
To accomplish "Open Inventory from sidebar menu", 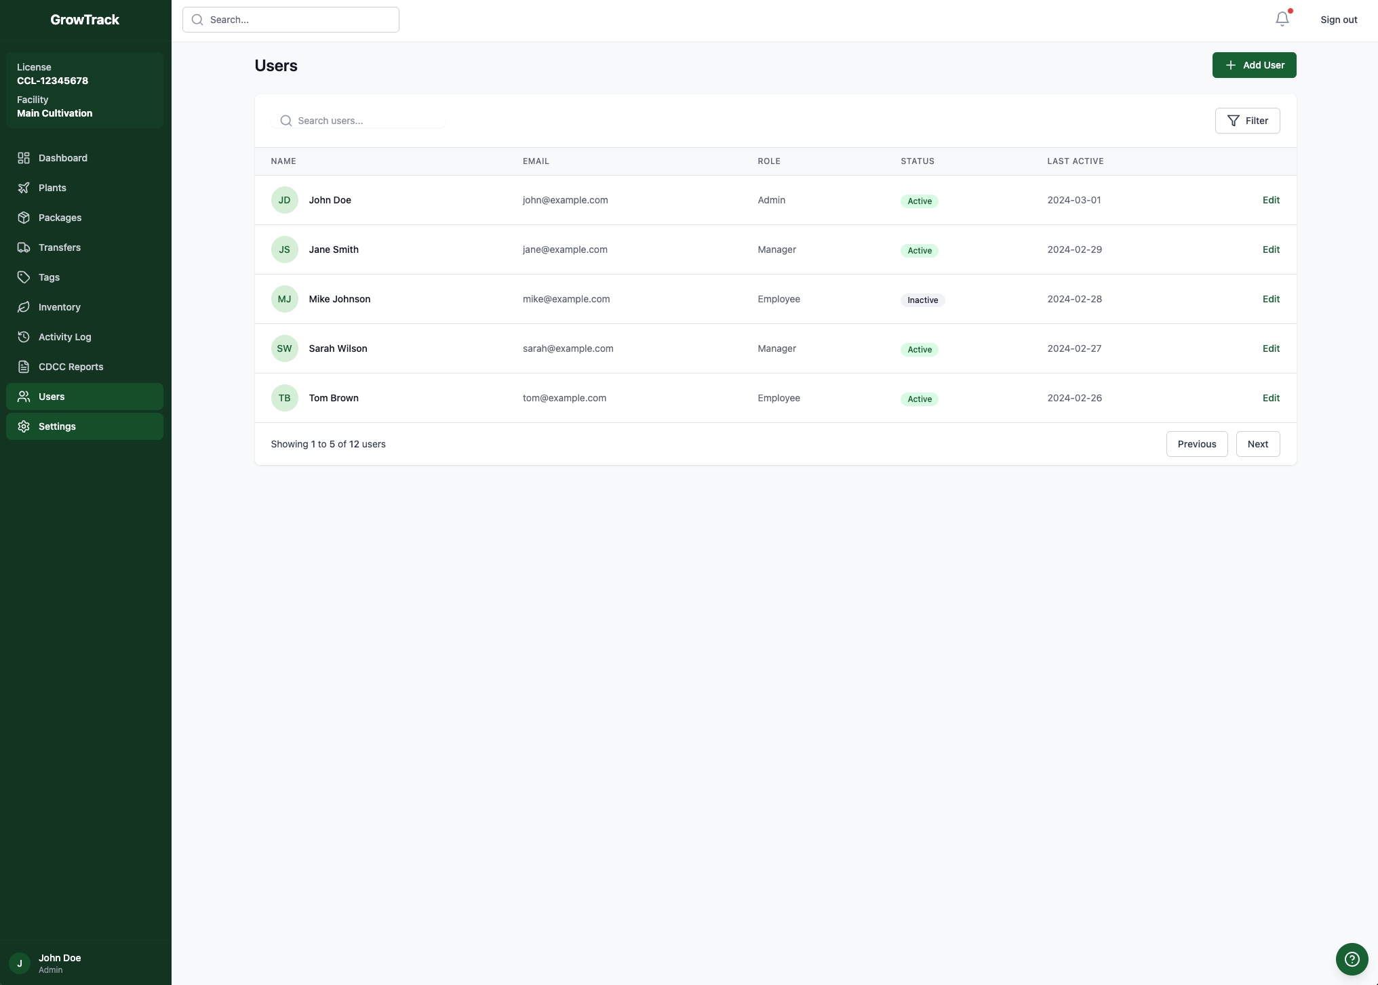I will [60, 307].
